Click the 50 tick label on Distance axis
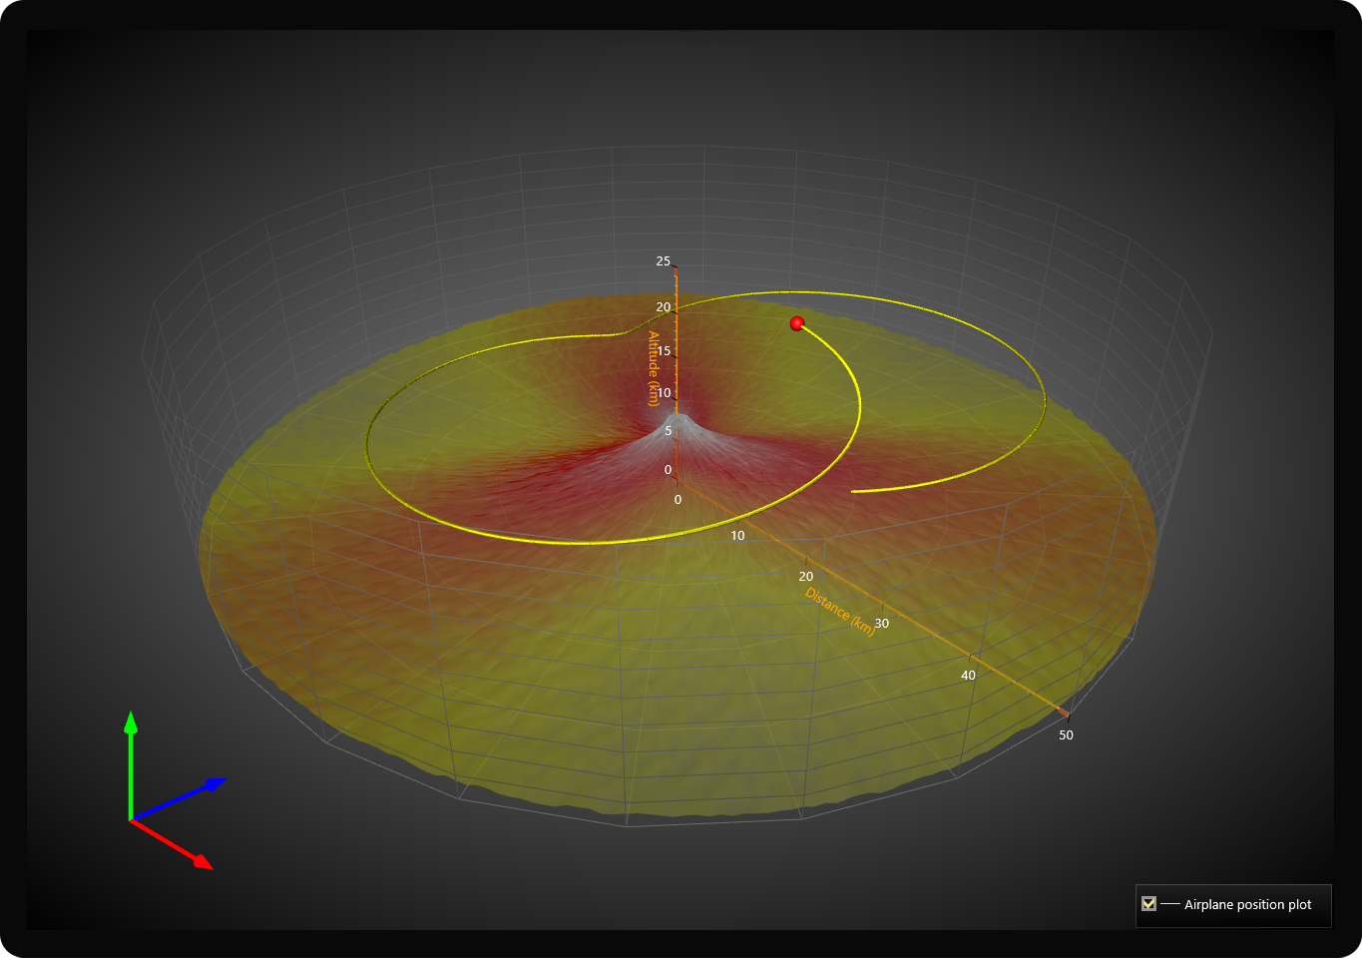Image resolution: width=1362 pixels, height=958 pixels. tap(1066, 735)
